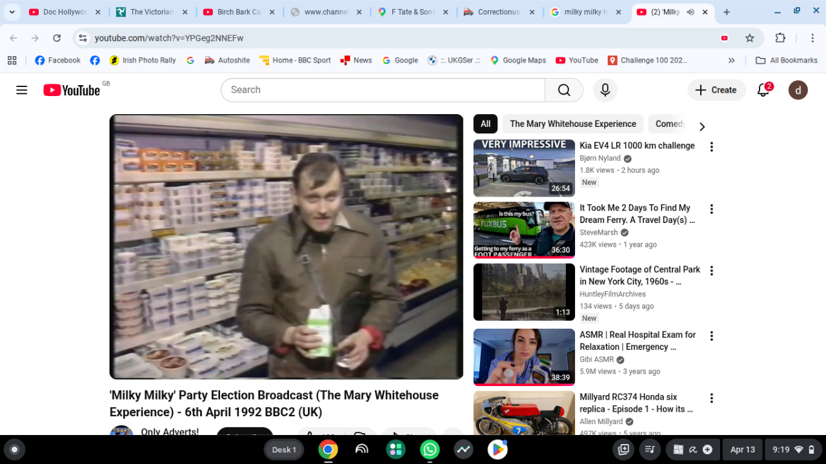Open the Challenge 100 bookmark

point(647,60)
